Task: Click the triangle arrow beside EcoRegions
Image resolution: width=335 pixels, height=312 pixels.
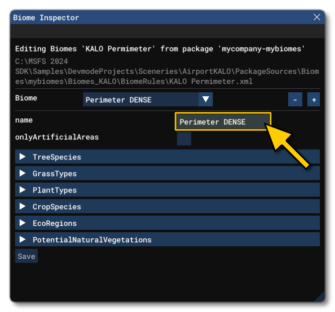Action: tap(23, 223)
